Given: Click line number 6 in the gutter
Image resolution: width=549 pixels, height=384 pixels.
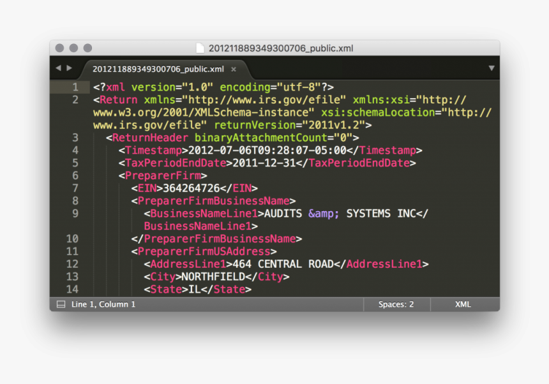Looking at the screenshot, I should 75,175.
